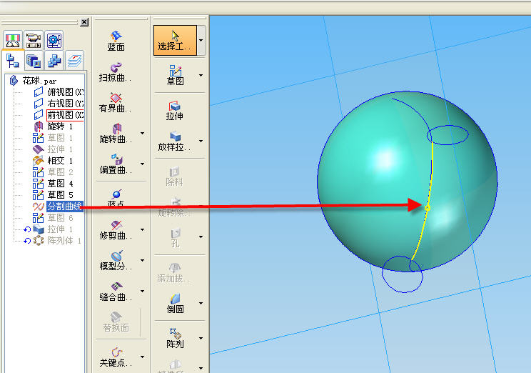Open the feature PathFinder tree tab
Image resolution: width=531 pixels, height=373 pixels.
(x=13, y=61)
